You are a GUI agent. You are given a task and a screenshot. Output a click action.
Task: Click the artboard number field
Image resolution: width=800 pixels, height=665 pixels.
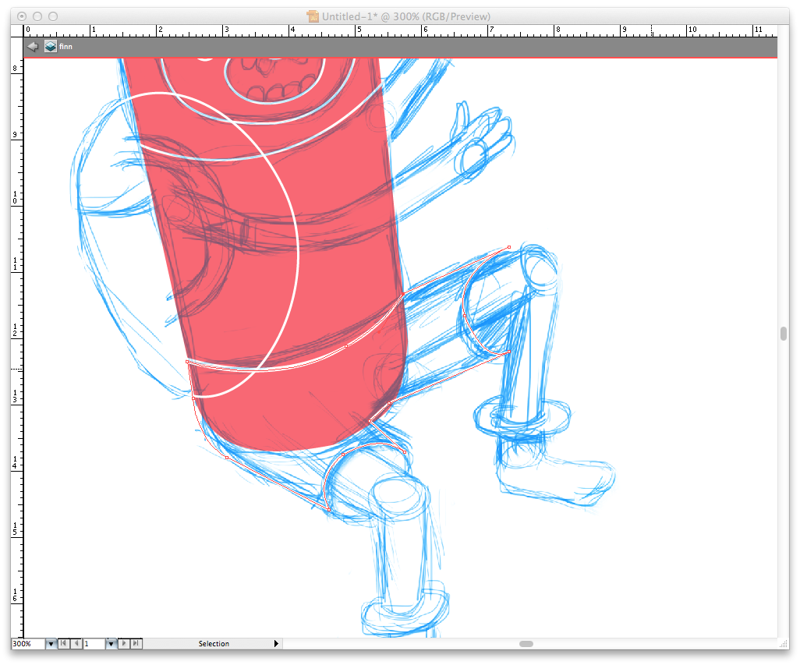(x=94, y=644)
